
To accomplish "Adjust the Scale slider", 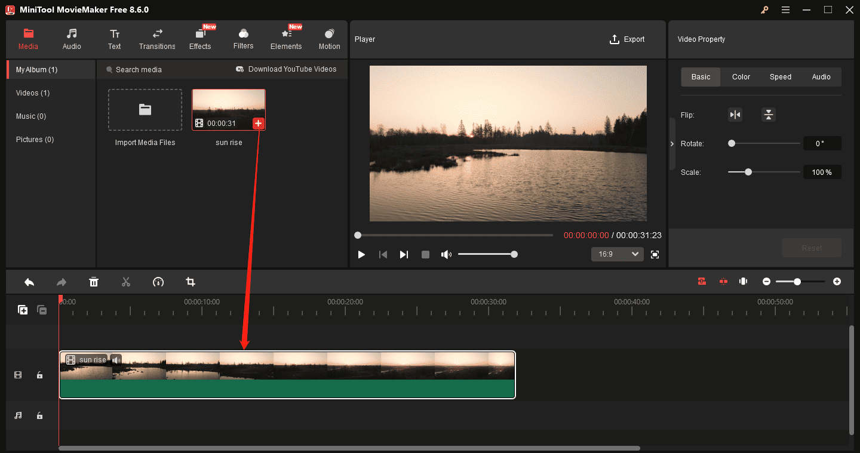I will click(764, 172).
